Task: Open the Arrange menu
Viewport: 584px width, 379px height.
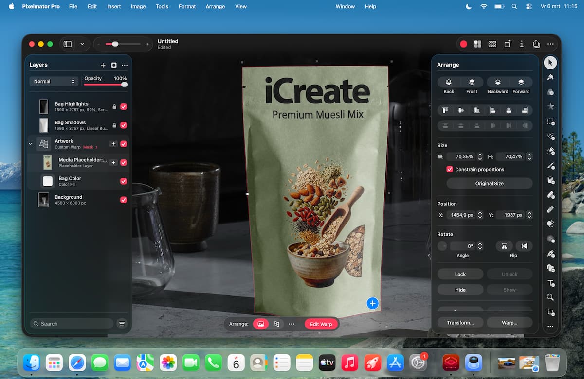Action: (215, 6)
